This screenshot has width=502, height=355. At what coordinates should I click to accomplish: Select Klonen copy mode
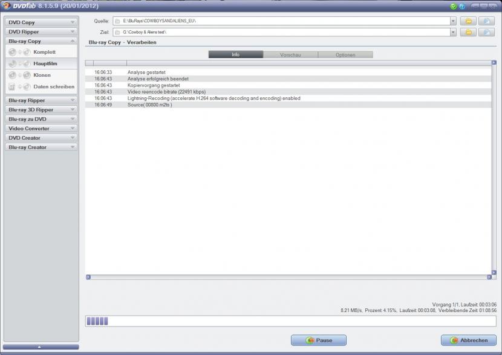41,75
